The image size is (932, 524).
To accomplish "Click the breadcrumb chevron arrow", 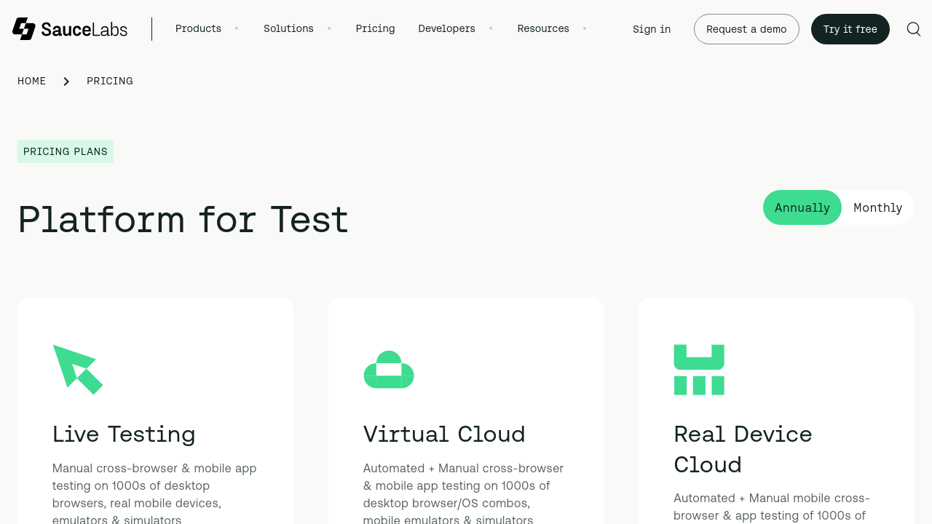I will click(66, 82).
